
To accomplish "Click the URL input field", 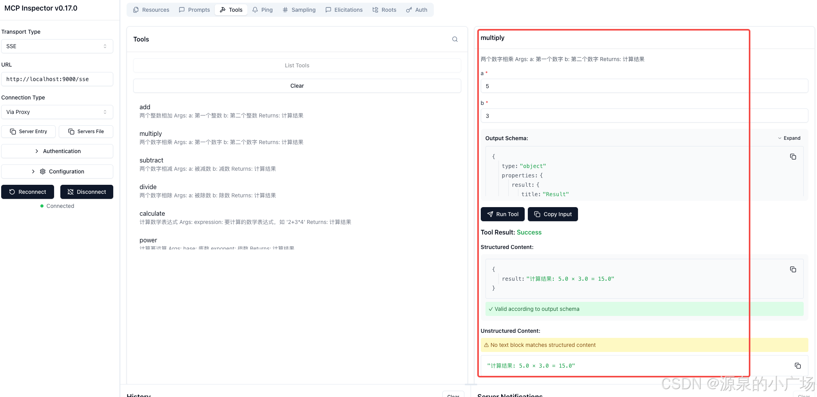I will 57,79.
